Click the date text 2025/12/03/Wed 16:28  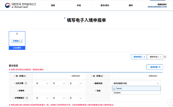click(157, 7)
